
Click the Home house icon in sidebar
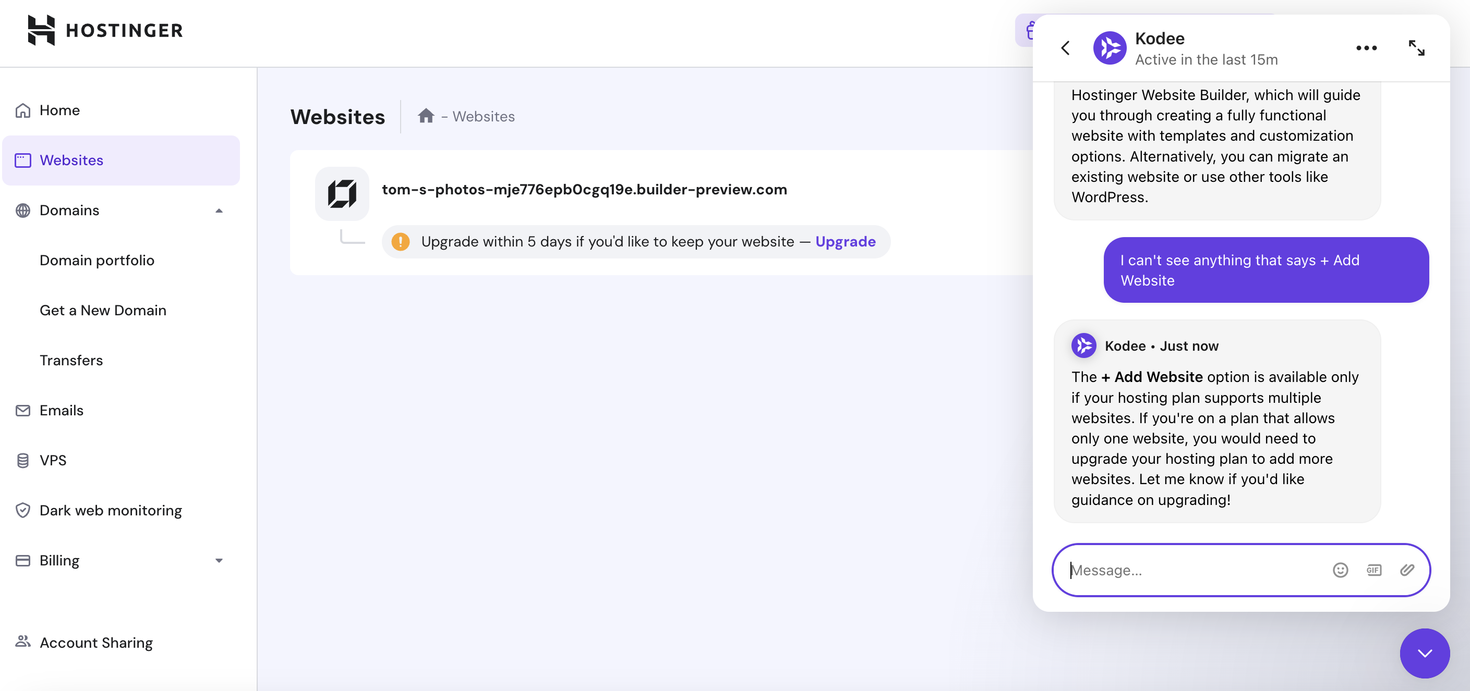[23, 110]
